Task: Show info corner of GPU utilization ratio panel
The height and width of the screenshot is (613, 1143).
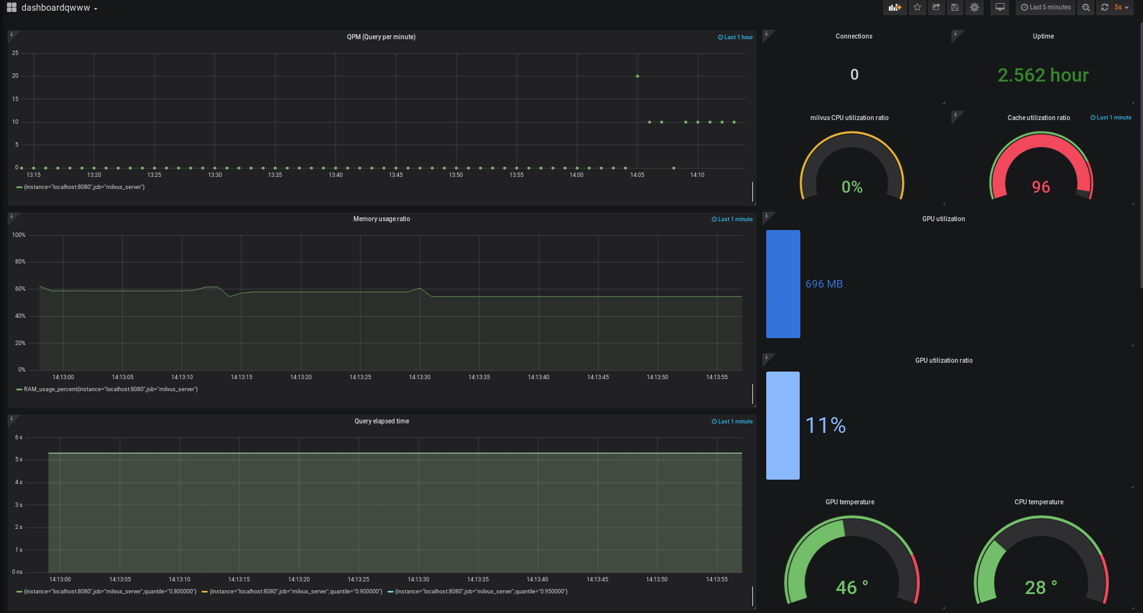Action: click(767, 358)
